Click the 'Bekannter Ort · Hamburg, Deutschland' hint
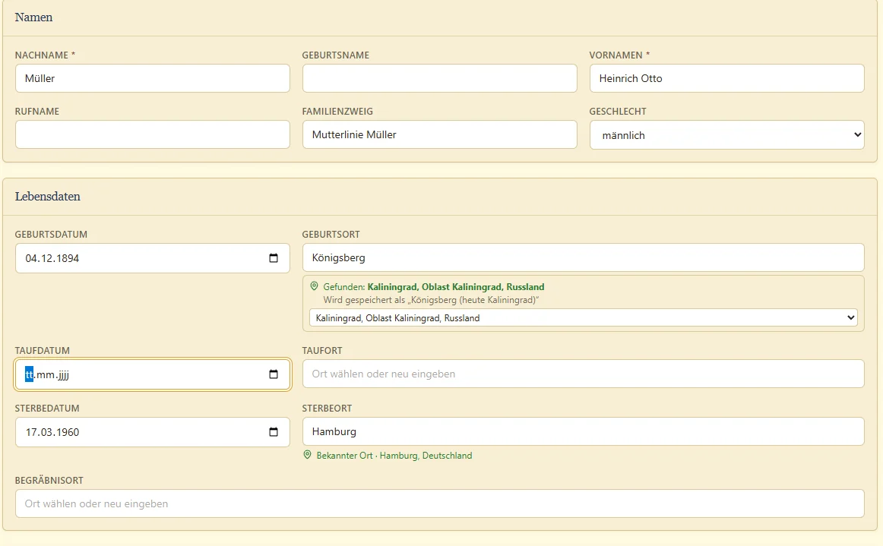This screenshot has height=546, width=883. point(394,456)
